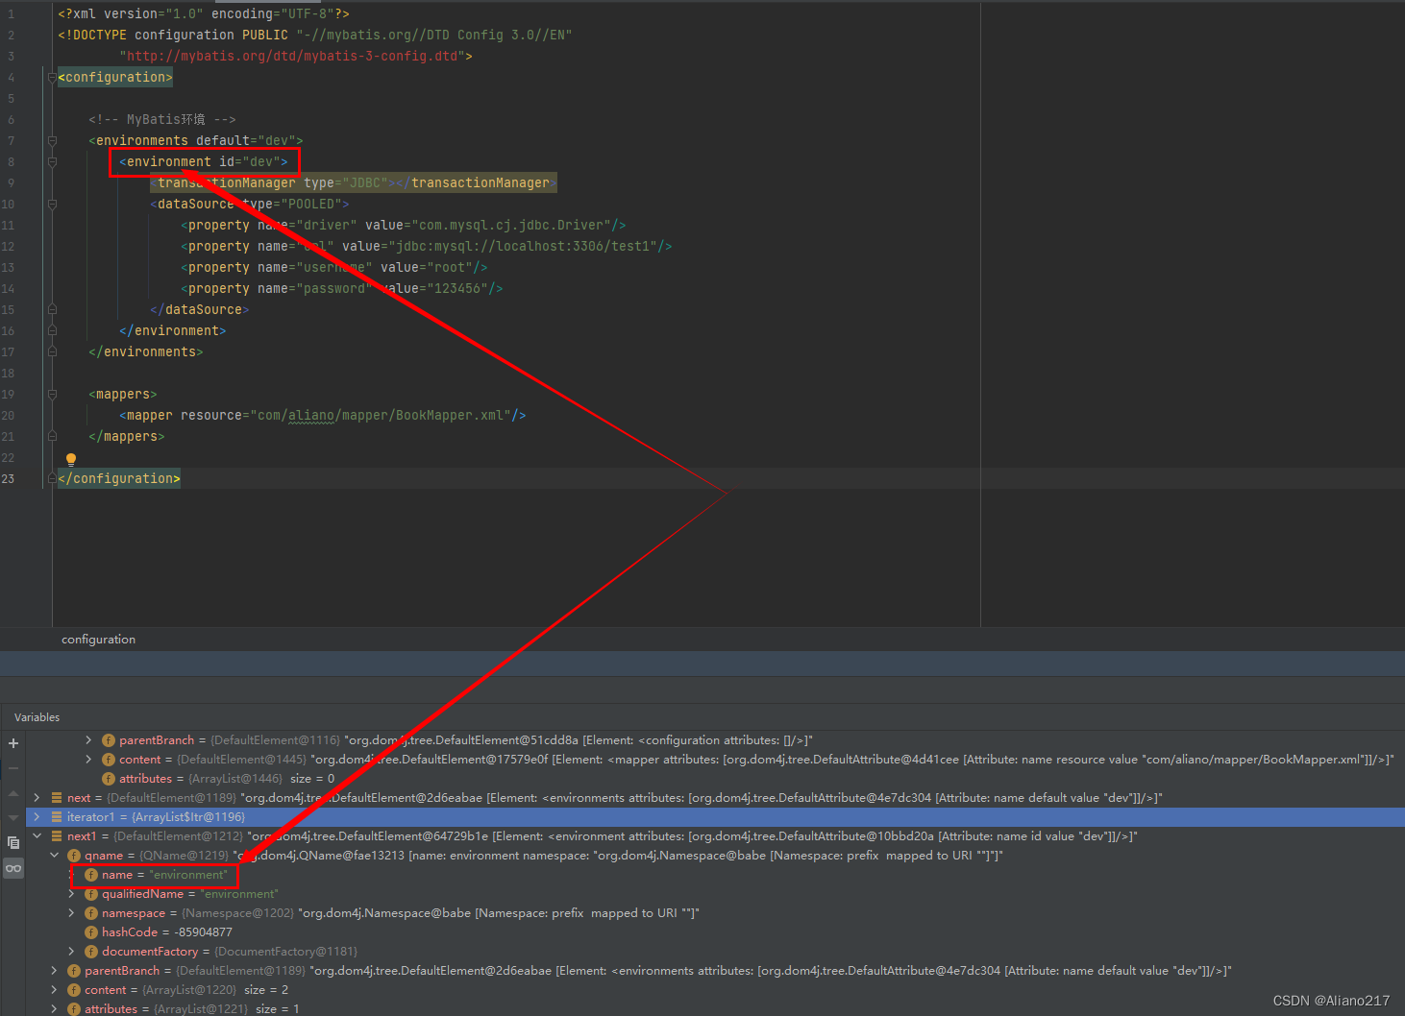1405x1016 pixels.
Task: Collapse the dataSource fold at line 10
Action: pyautogui.click(x=52, y=205)
